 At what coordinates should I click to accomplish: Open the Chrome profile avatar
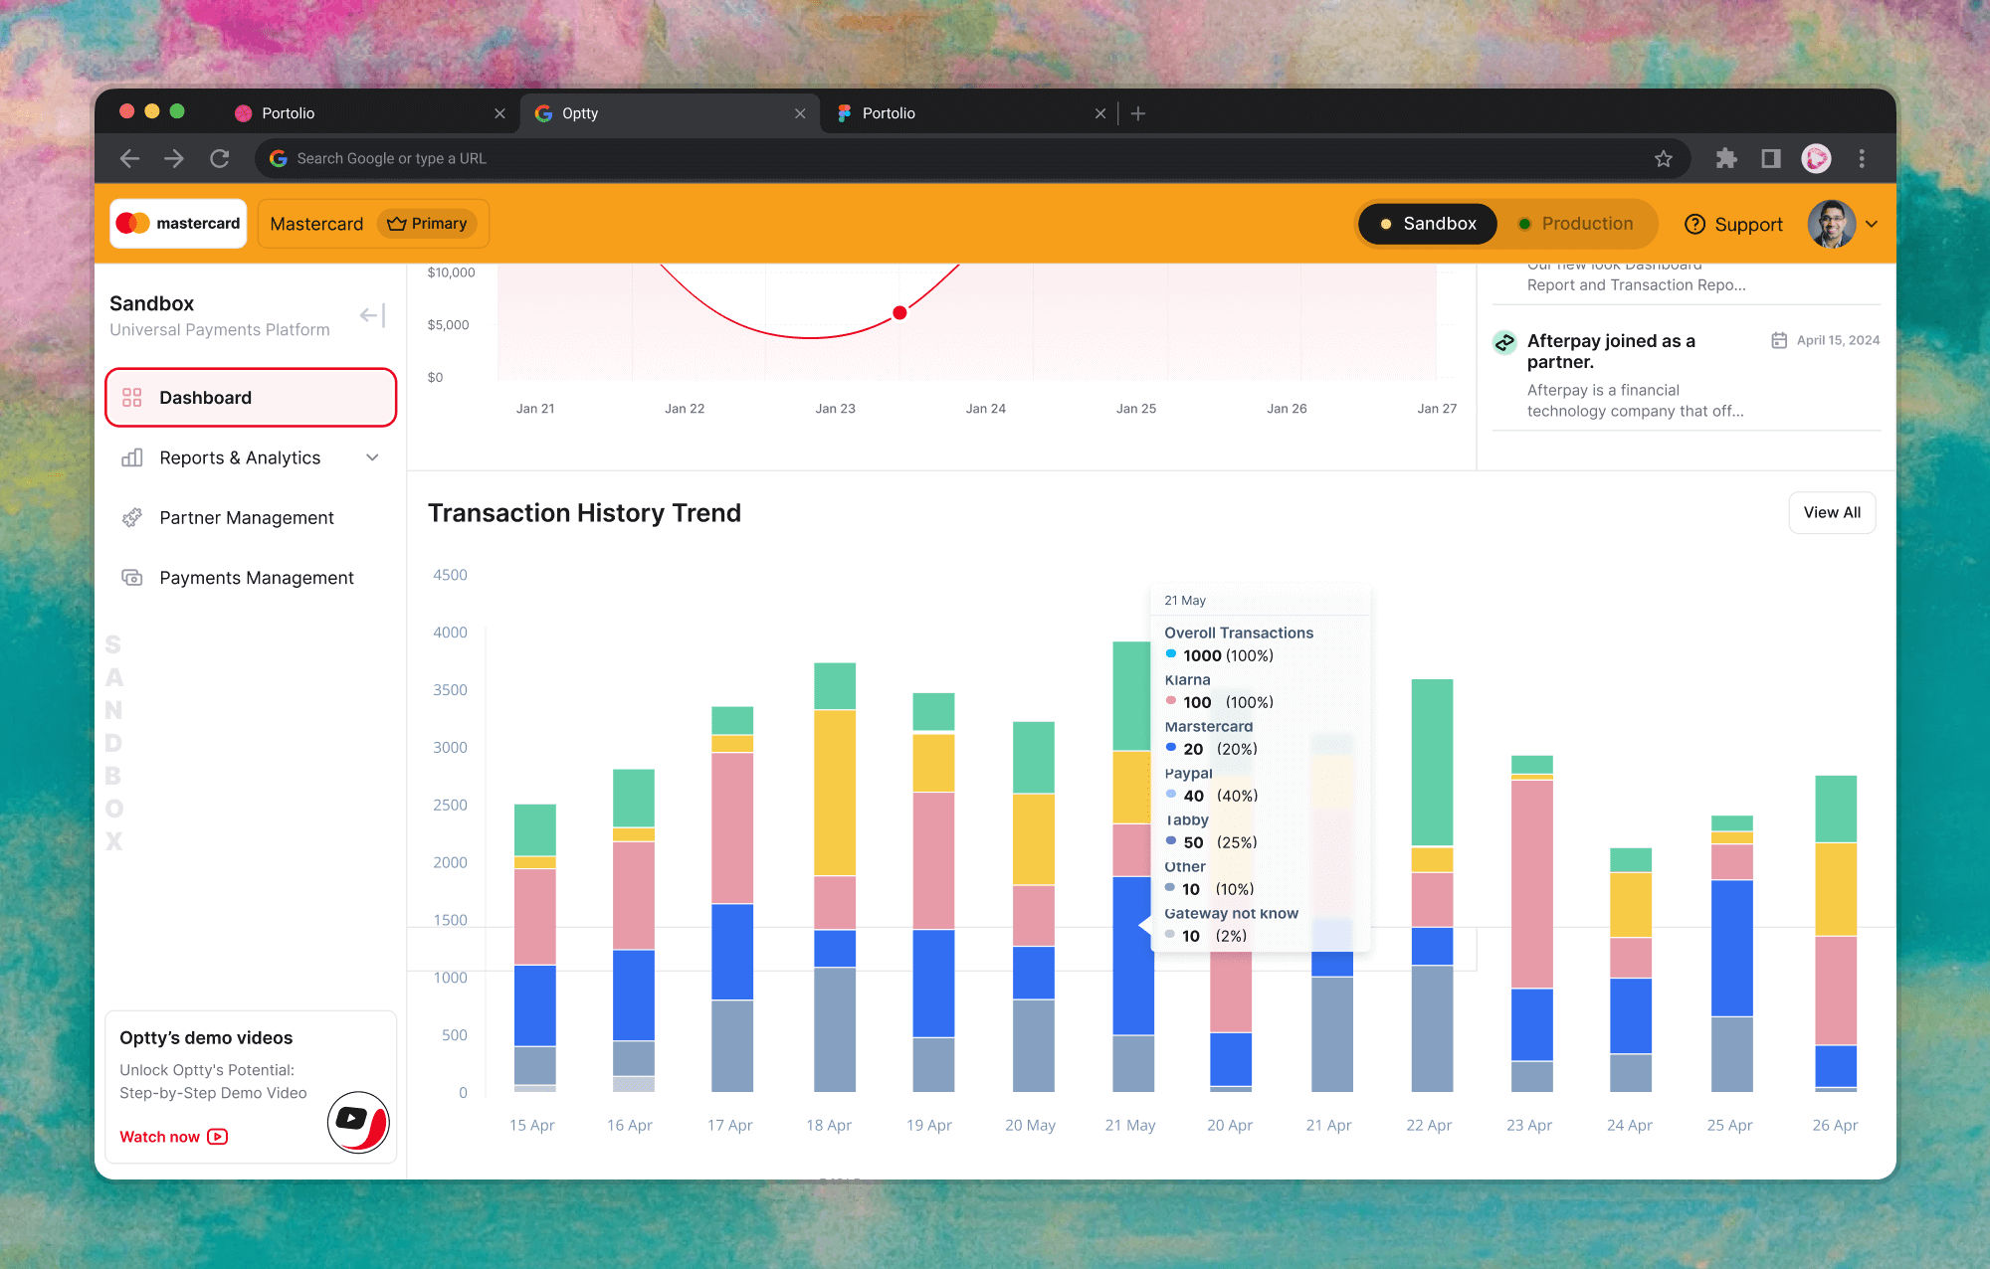coord(1816,158)
